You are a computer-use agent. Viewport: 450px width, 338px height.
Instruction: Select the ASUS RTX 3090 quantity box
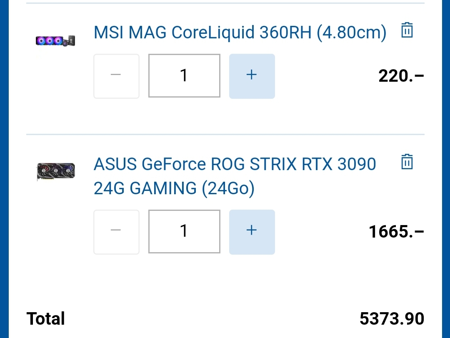click(184, 231)
